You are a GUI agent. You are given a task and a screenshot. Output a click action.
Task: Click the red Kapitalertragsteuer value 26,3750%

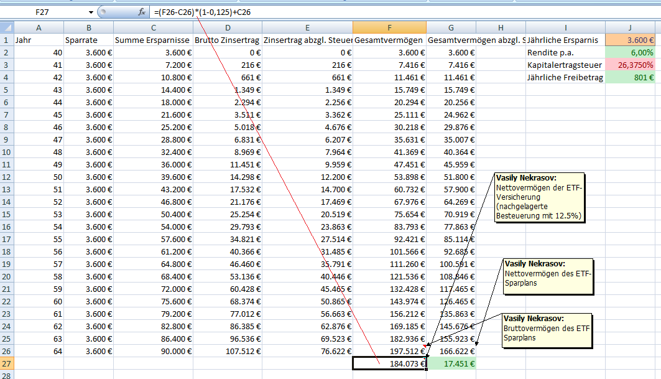(x=629, y=65)
